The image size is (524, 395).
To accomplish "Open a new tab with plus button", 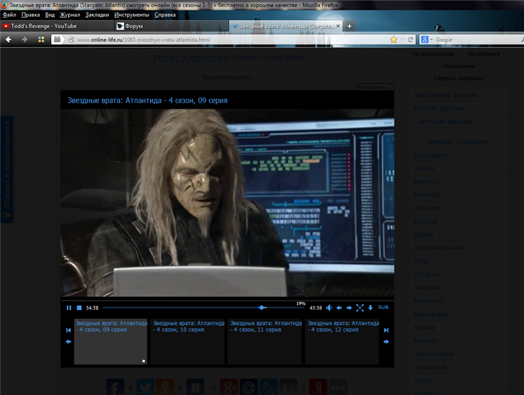I will [349, 26].
